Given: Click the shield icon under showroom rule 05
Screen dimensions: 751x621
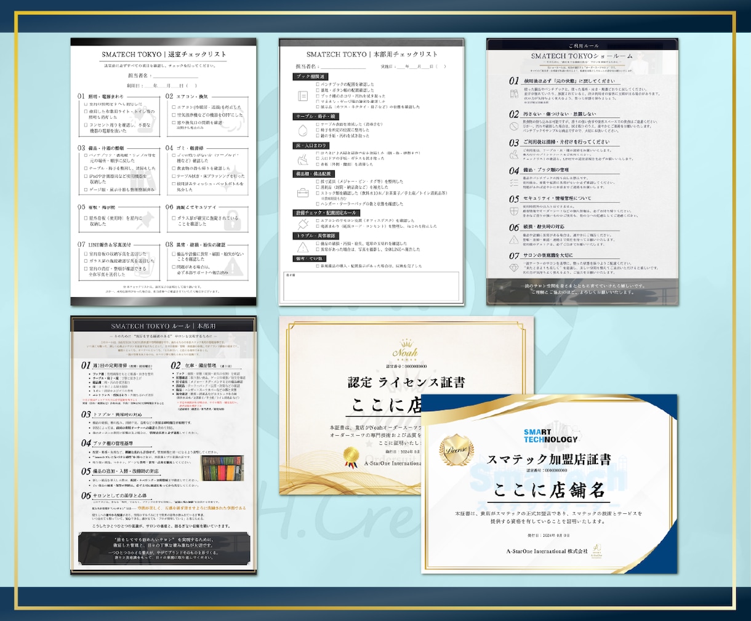Looking at the screenshot, I should click(514, 211).
